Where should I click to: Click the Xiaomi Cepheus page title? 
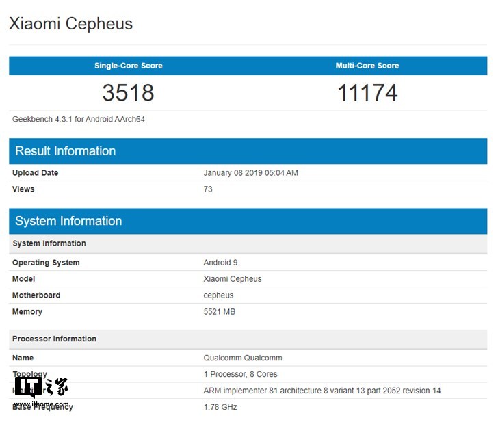70,24
